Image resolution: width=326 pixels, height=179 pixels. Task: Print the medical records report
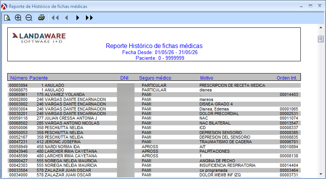click(x=41, y=18)
